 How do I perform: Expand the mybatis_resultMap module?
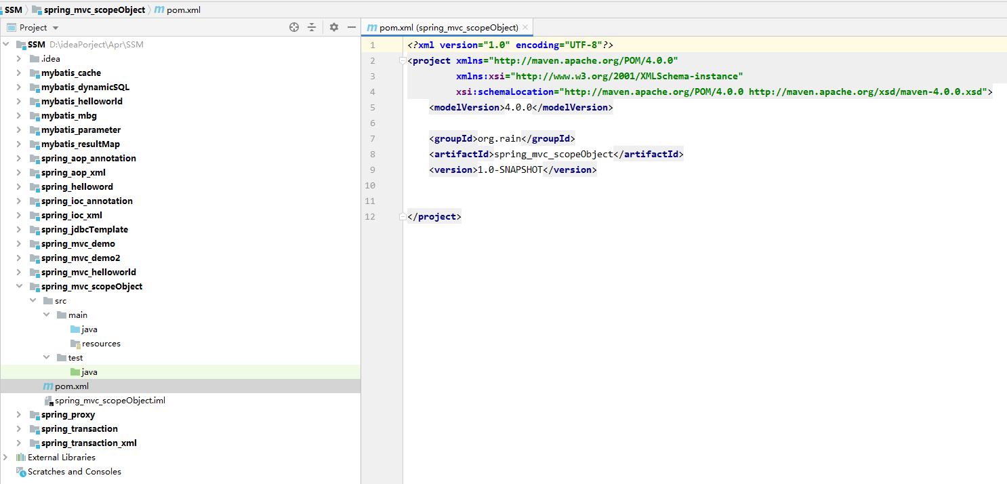click(x=20, y=144)
